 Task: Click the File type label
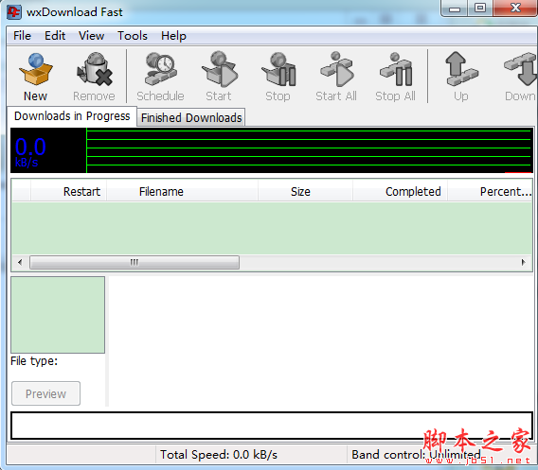coord(34,360)
